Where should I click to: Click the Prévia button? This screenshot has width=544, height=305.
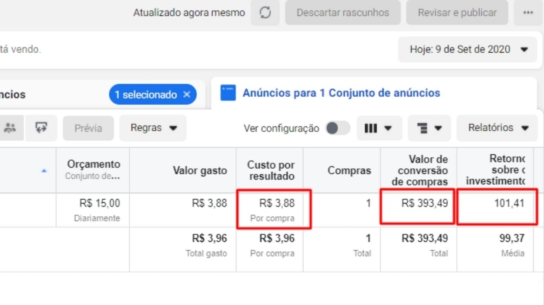88,128
